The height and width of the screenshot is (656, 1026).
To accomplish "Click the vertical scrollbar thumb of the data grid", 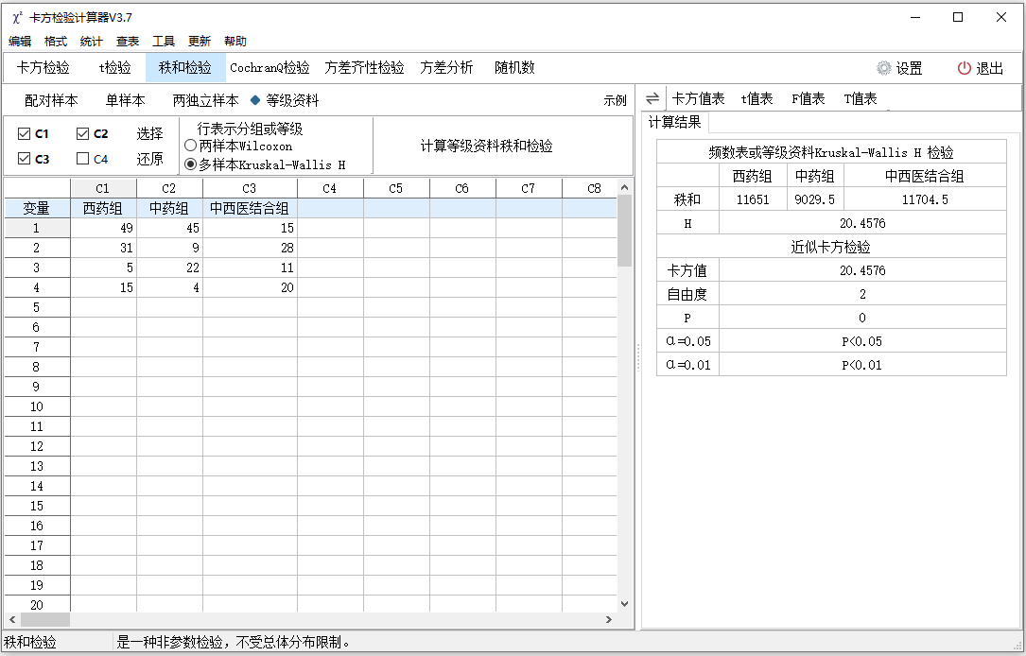I will (x=624, y=231).
